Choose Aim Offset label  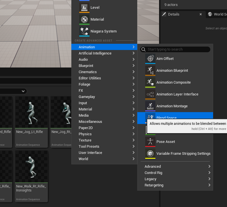(x=165, y=59)
